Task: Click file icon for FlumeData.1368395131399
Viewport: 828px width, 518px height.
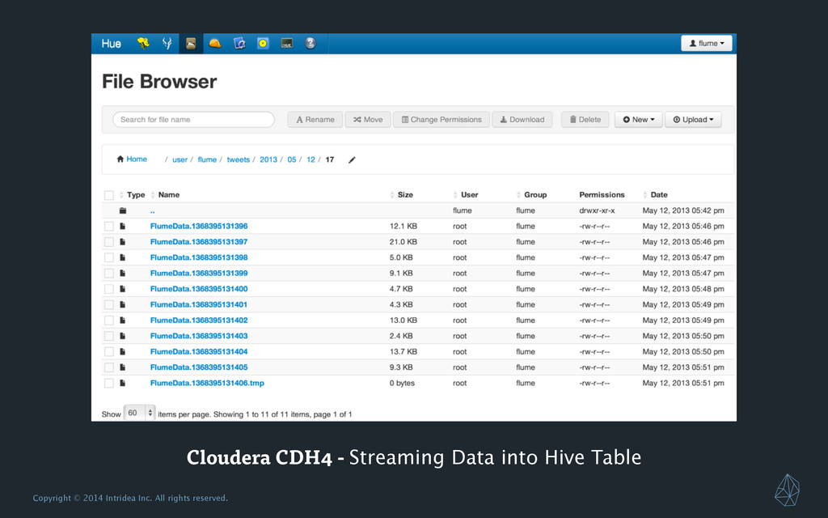Action: (x=123, y=274)
